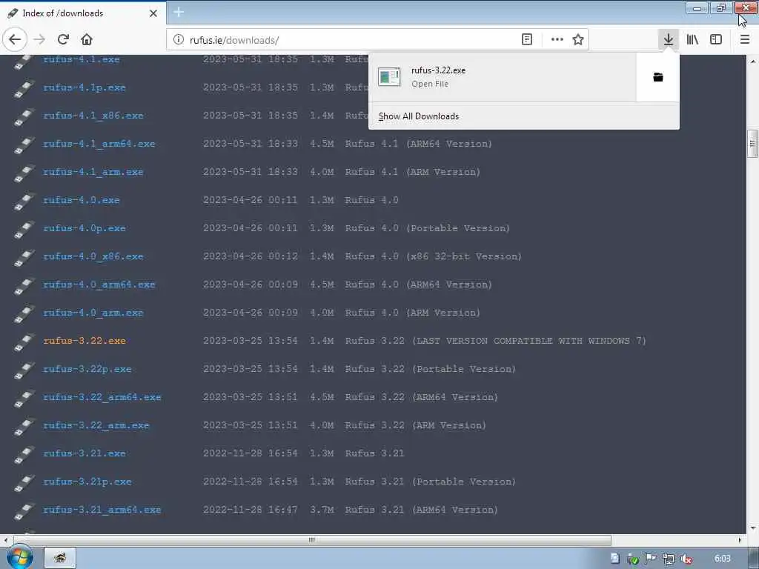Download rufus-4.1_arm64.exe link
This screenshot has width=759, height=569.
(99, 144)
